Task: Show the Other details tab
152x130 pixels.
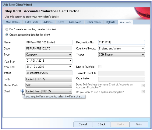Action: 94,22
